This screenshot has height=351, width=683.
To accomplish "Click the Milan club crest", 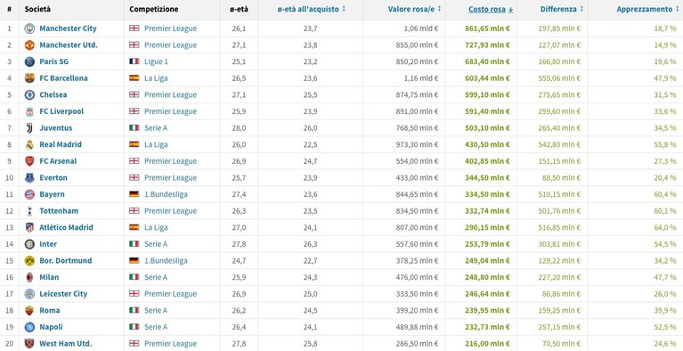I will (x=29, y=277).
